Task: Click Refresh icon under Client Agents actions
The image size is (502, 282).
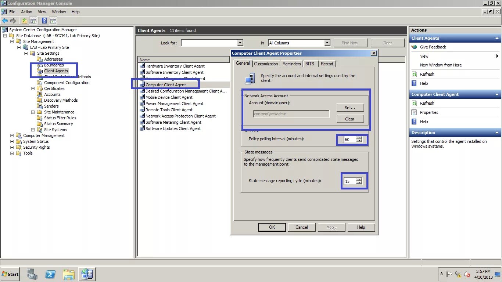Action: (414, 74)
